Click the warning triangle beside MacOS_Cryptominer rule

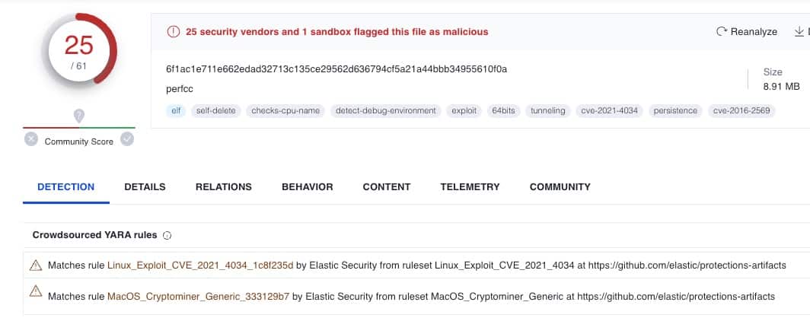(x=35, y=291)
